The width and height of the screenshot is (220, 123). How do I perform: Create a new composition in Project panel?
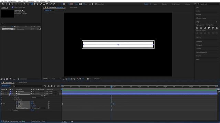(x=7, y=79)
